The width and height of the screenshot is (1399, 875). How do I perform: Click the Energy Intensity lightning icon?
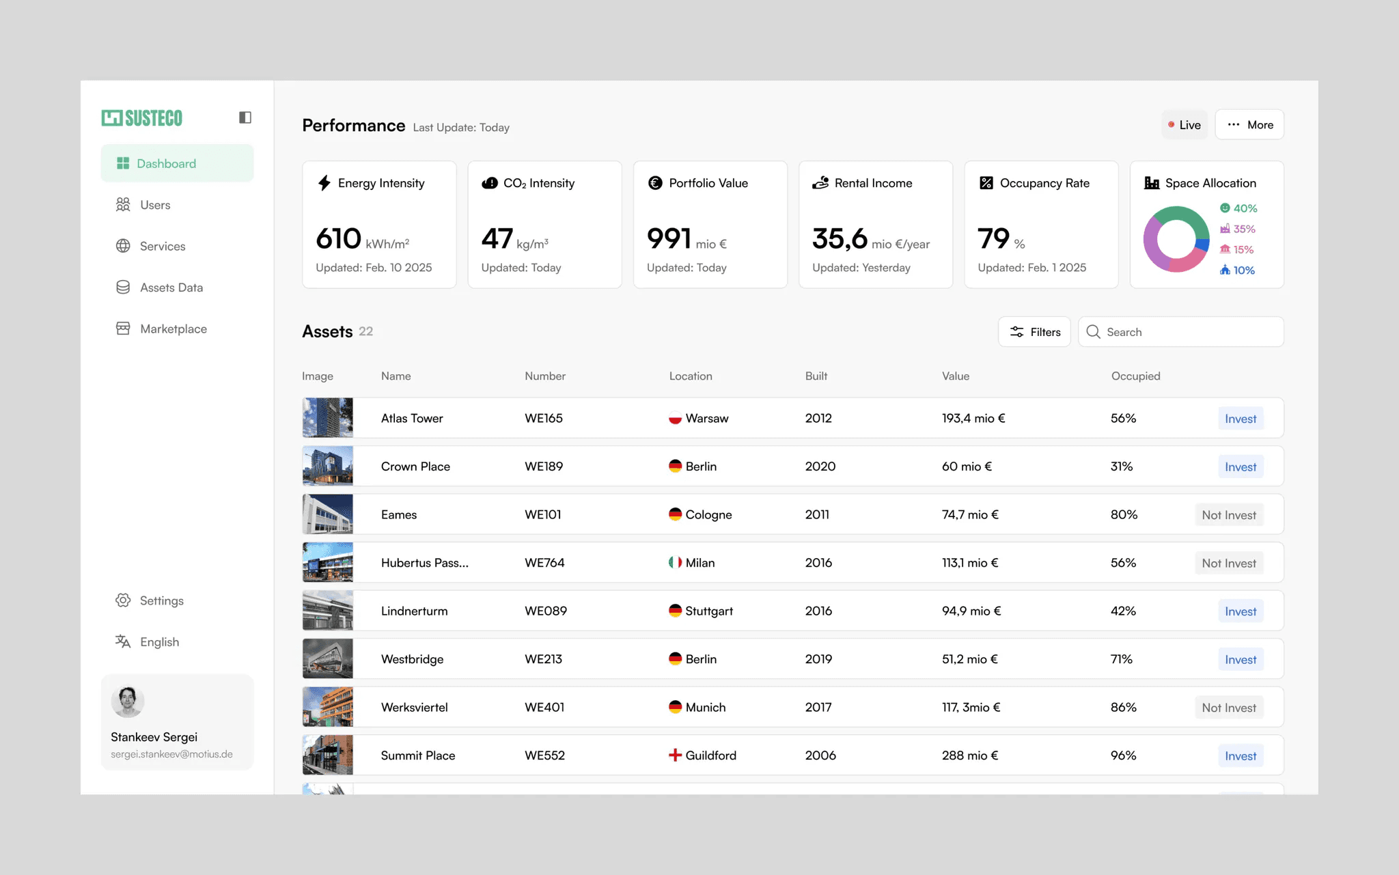coord(324,183)
